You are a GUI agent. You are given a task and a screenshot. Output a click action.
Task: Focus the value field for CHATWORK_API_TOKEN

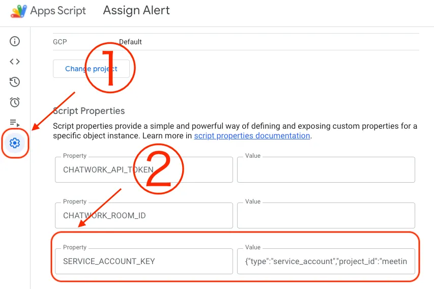[326, 170]
